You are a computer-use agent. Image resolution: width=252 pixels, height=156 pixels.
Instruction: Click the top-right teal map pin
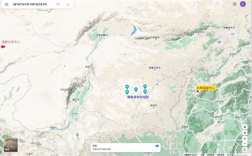[x=145, y=87]
